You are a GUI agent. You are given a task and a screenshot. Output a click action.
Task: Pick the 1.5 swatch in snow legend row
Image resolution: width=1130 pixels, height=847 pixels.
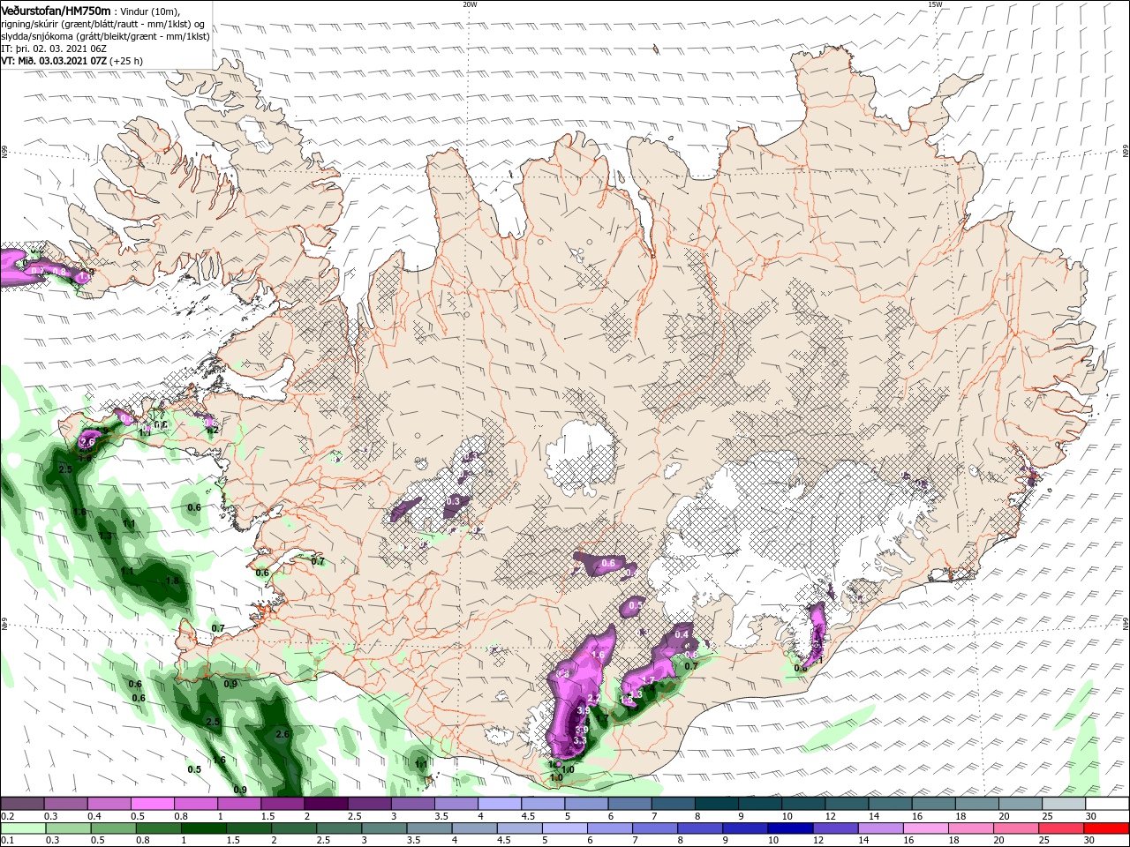click(282, 804)
